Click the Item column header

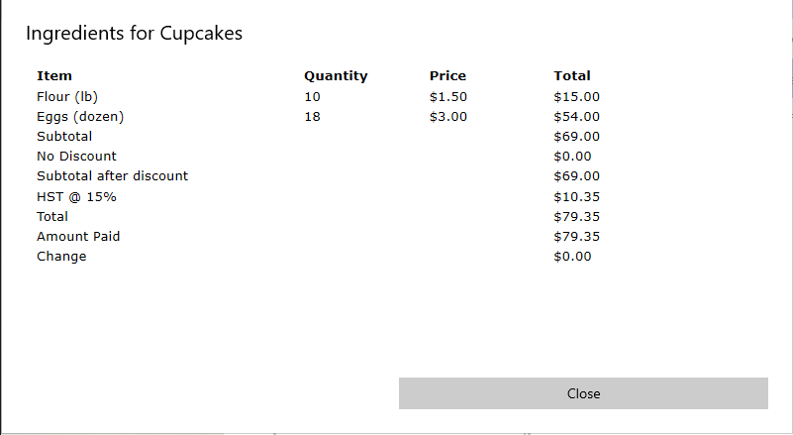(x=54, y=76)
